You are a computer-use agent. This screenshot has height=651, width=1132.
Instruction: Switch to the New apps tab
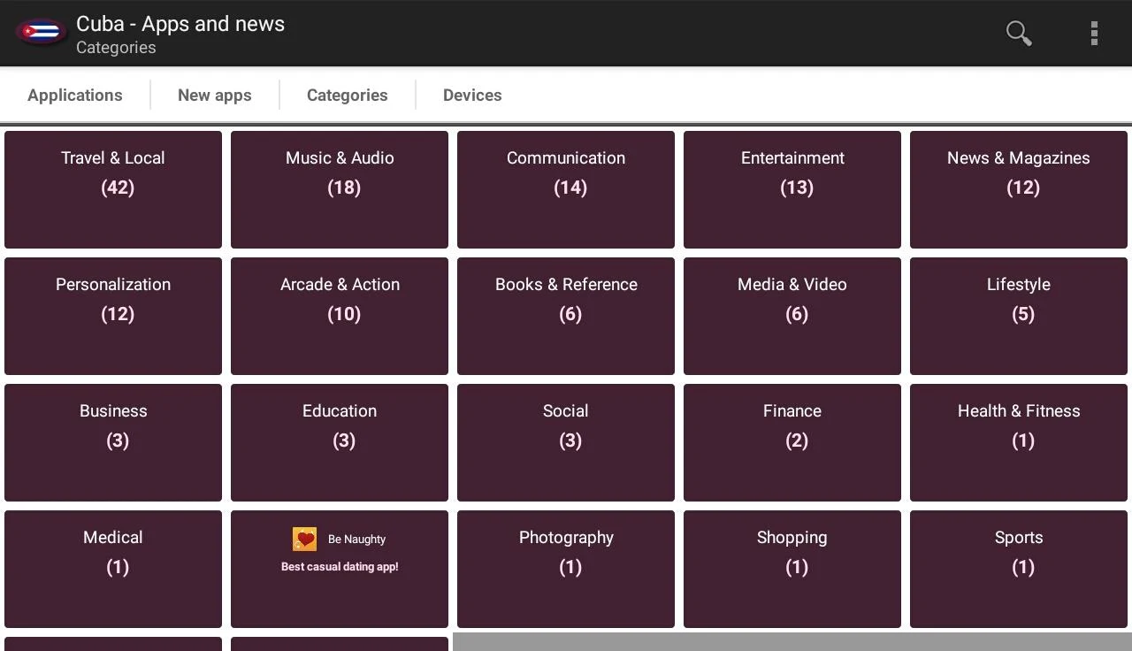click(x=214, y=95)
